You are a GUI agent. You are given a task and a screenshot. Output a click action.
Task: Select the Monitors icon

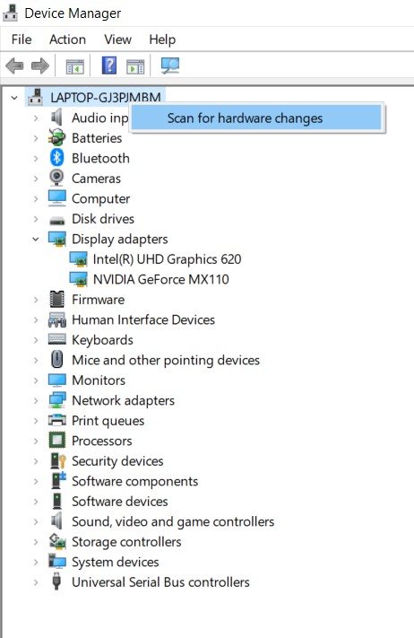pyautogui.click(x=56, y=380)
